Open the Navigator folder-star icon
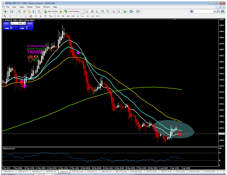 (29, 11)
